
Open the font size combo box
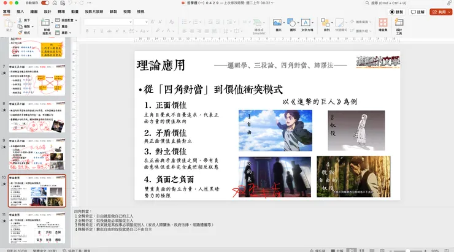point(141,22)
